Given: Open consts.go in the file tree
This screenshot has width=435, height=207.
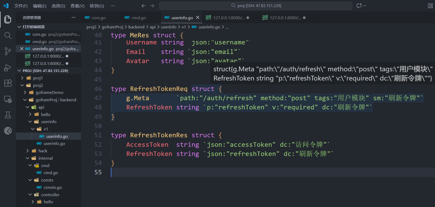Looking at the screenshot, I should [49, 187].
